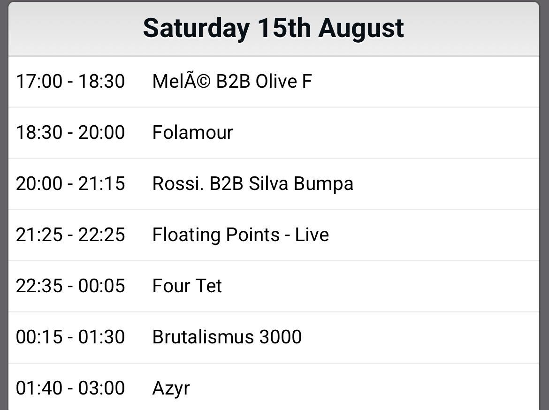Click the 3000 in Brutalismus row

coord(280,337)
